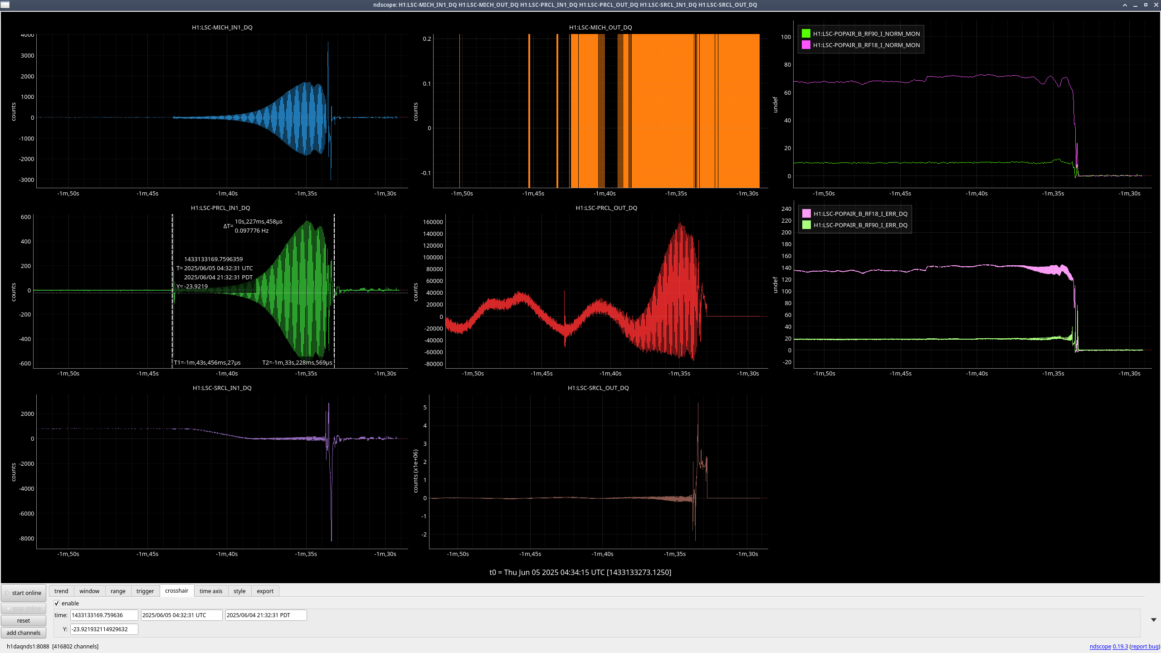Click the 0.097776 Hz frequency readout
The height and width of the screenshot is (653, 1161).
[x=252, y=230]
